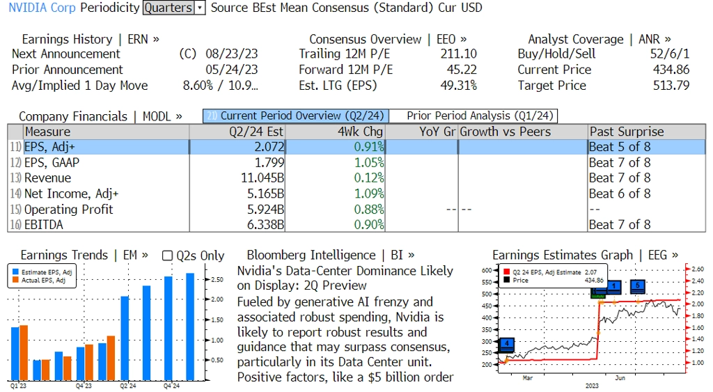The image size is (713, 392).
Task: Click the Past Surprise column header
Action: [x=647, y=132]
